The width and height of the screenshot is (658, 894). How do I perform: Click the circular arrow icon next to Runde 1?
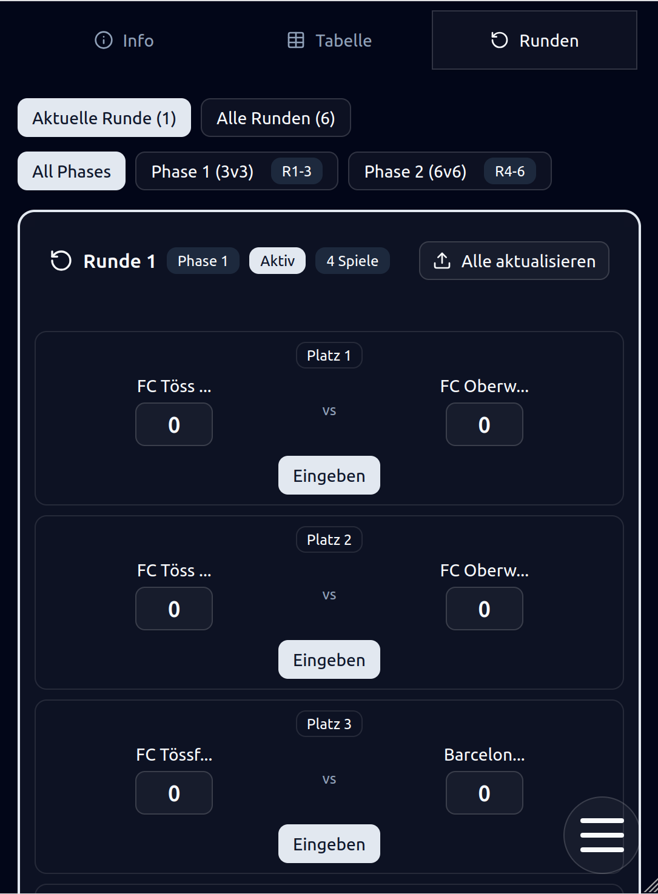[61, 261]
